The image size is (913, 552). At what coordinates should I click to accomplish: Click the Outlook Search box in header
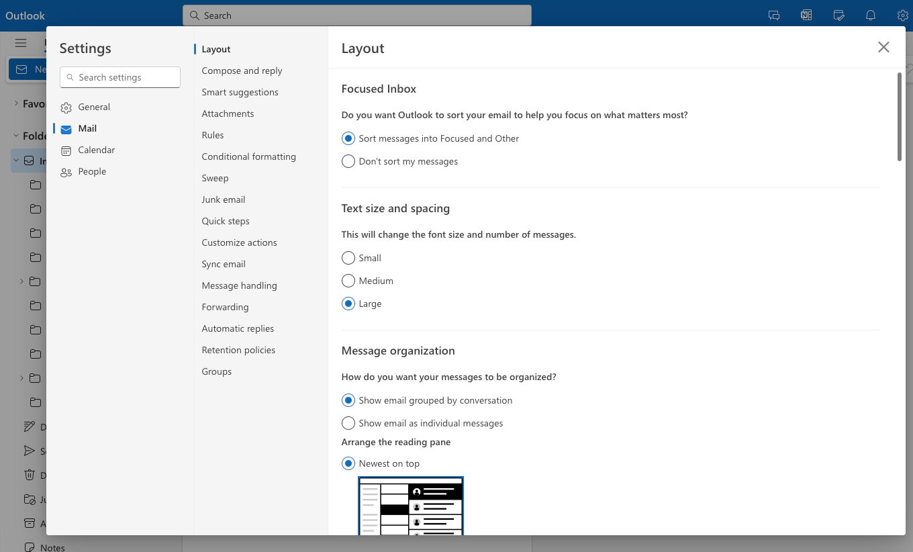(x=357, y=15)
